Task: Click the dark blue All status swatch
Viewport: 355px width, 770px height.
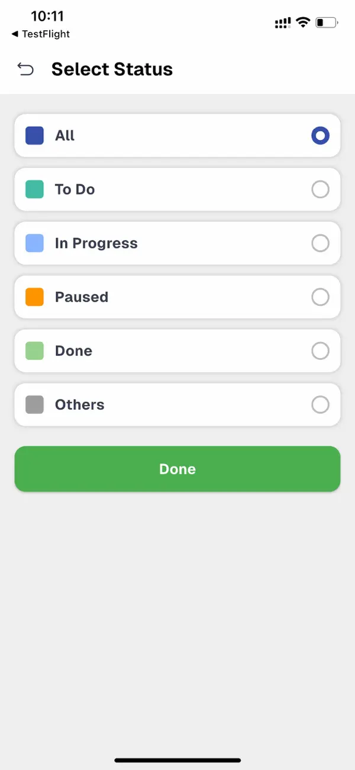Action: pos(34,135)
